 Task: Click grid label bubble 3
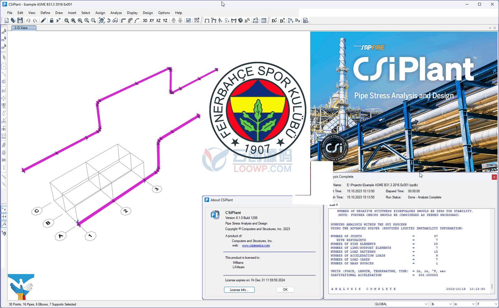click(x=157, y=189)
